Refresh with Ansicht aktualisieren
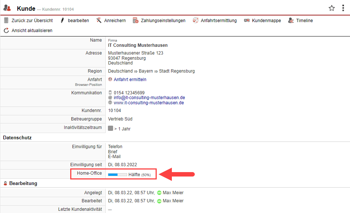This screenshot has height=213, width=350. 28,31
